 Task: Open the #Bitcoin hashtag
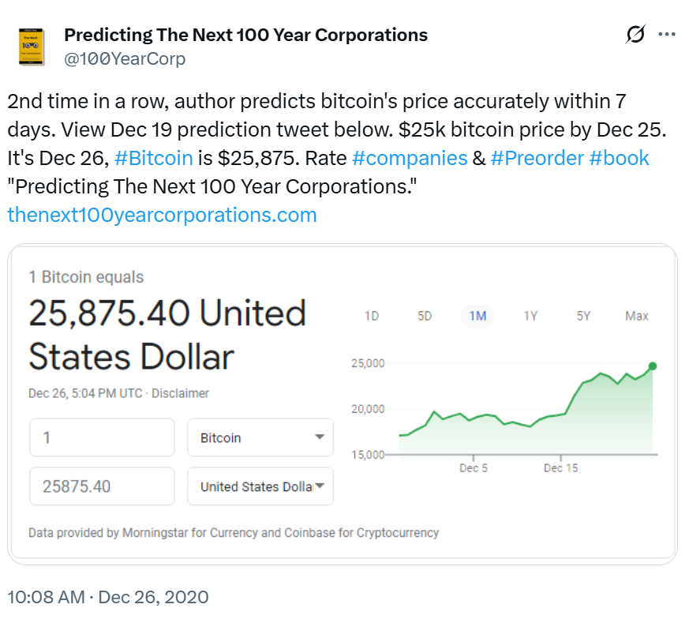tap(154, 158)
